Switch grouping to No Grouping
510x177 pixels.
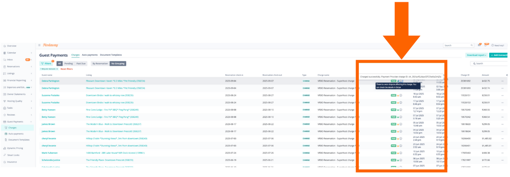[x=118, y=64]
